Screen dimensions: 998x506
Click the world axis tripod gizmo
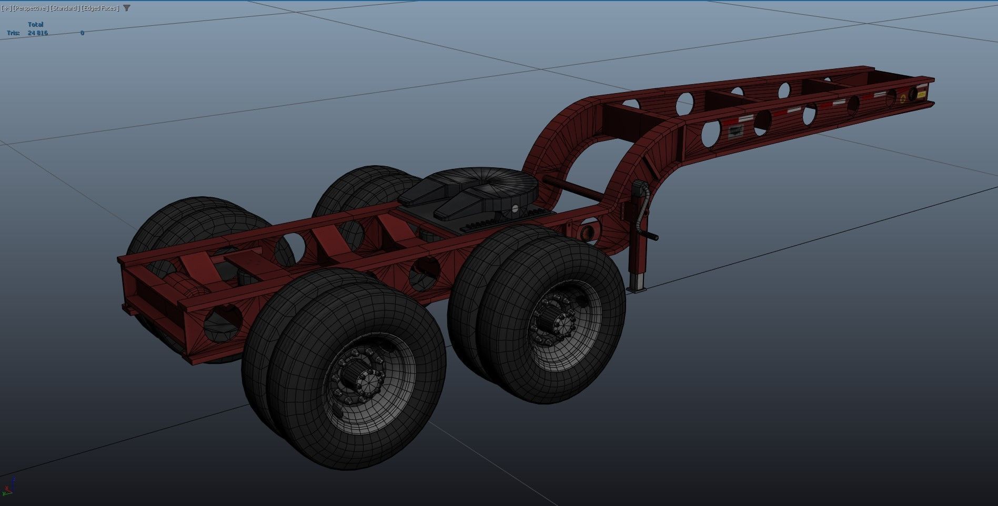click(8, 487)
